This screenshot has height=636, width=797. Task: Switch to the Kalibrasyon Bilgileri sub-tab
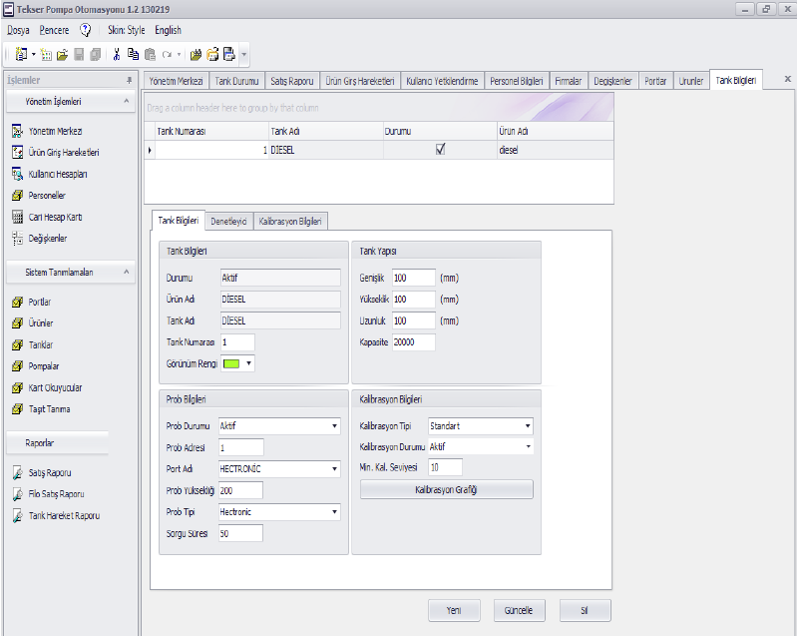click(290, 222)
